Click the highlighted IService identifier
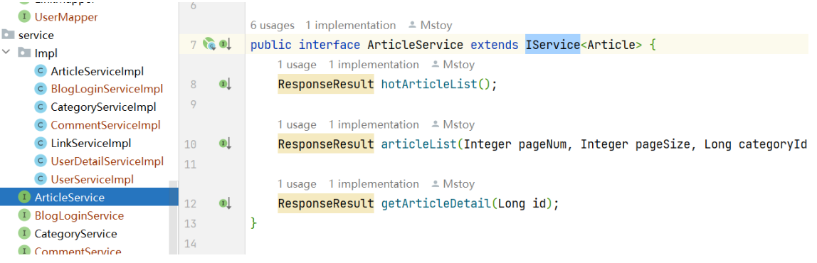 pyautogui.click(x=552, y=45)
